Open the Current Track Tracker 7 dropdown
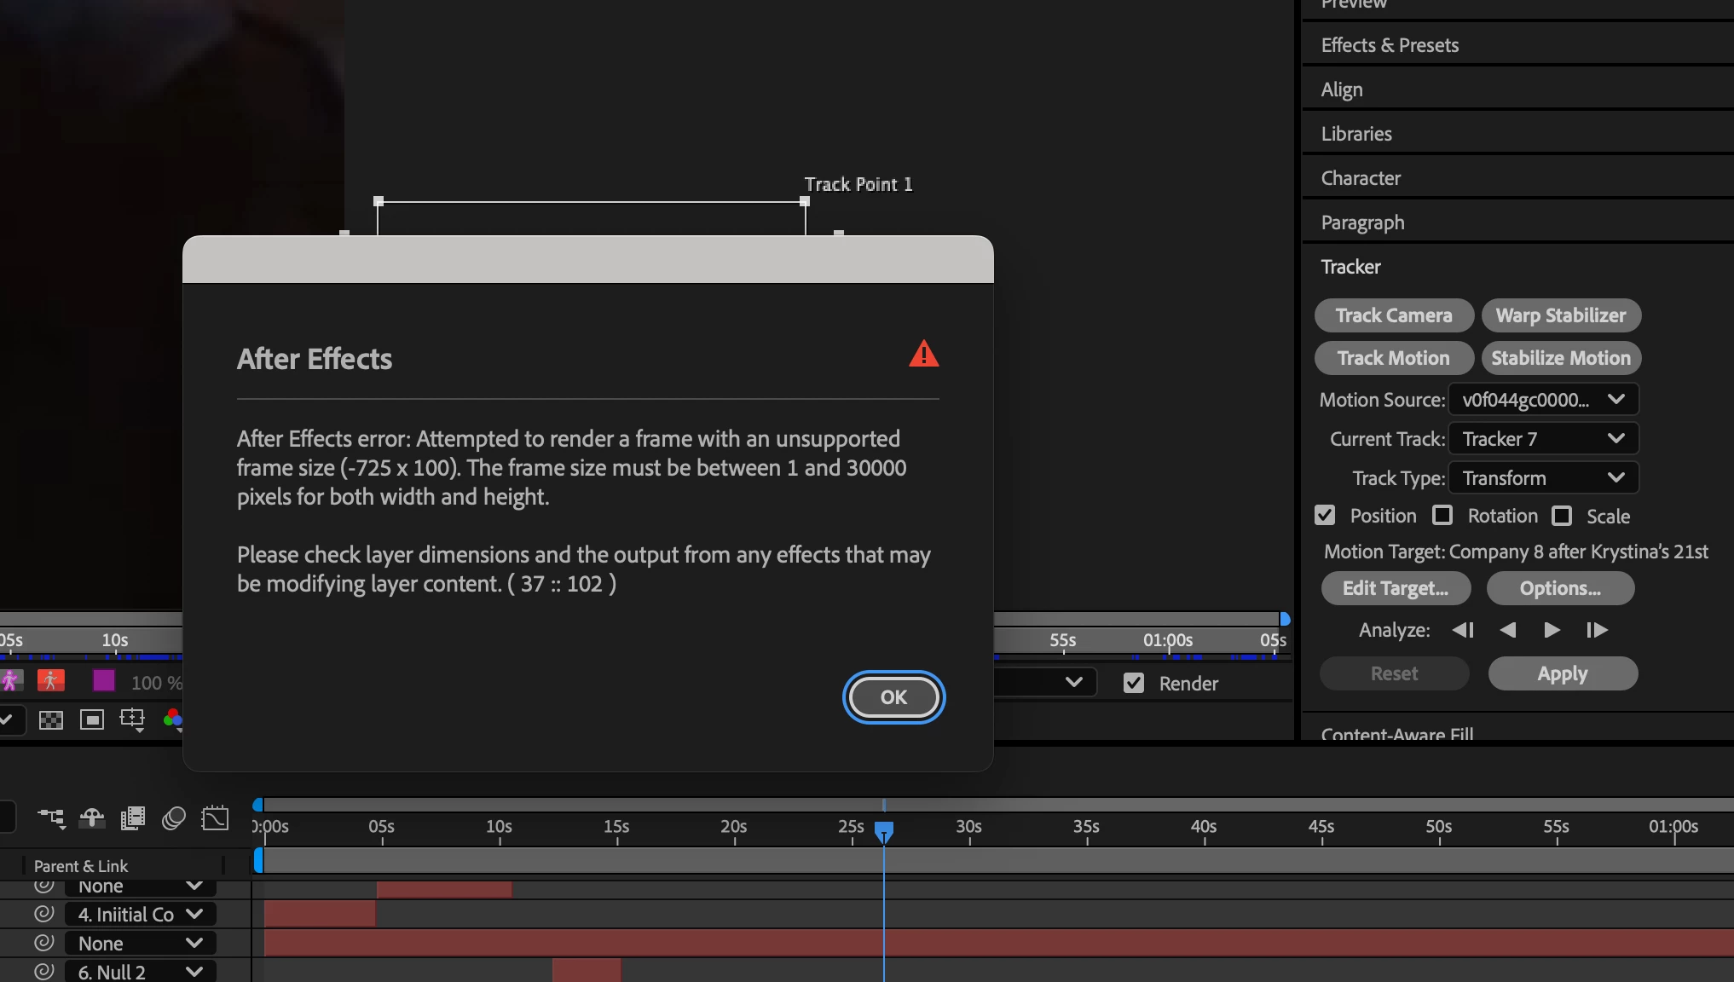Image resolution: width=1734 pixels, height=982 pixels. pos(1543,439)
